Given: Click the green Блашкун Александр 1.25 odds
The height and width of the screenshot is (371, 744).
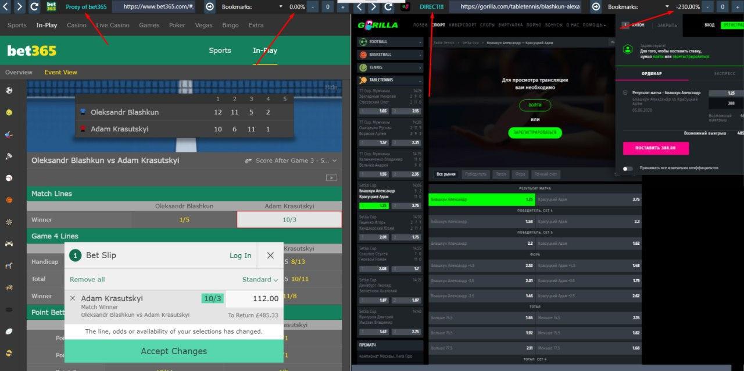Looking at the screenshot, I should (481, 199).
